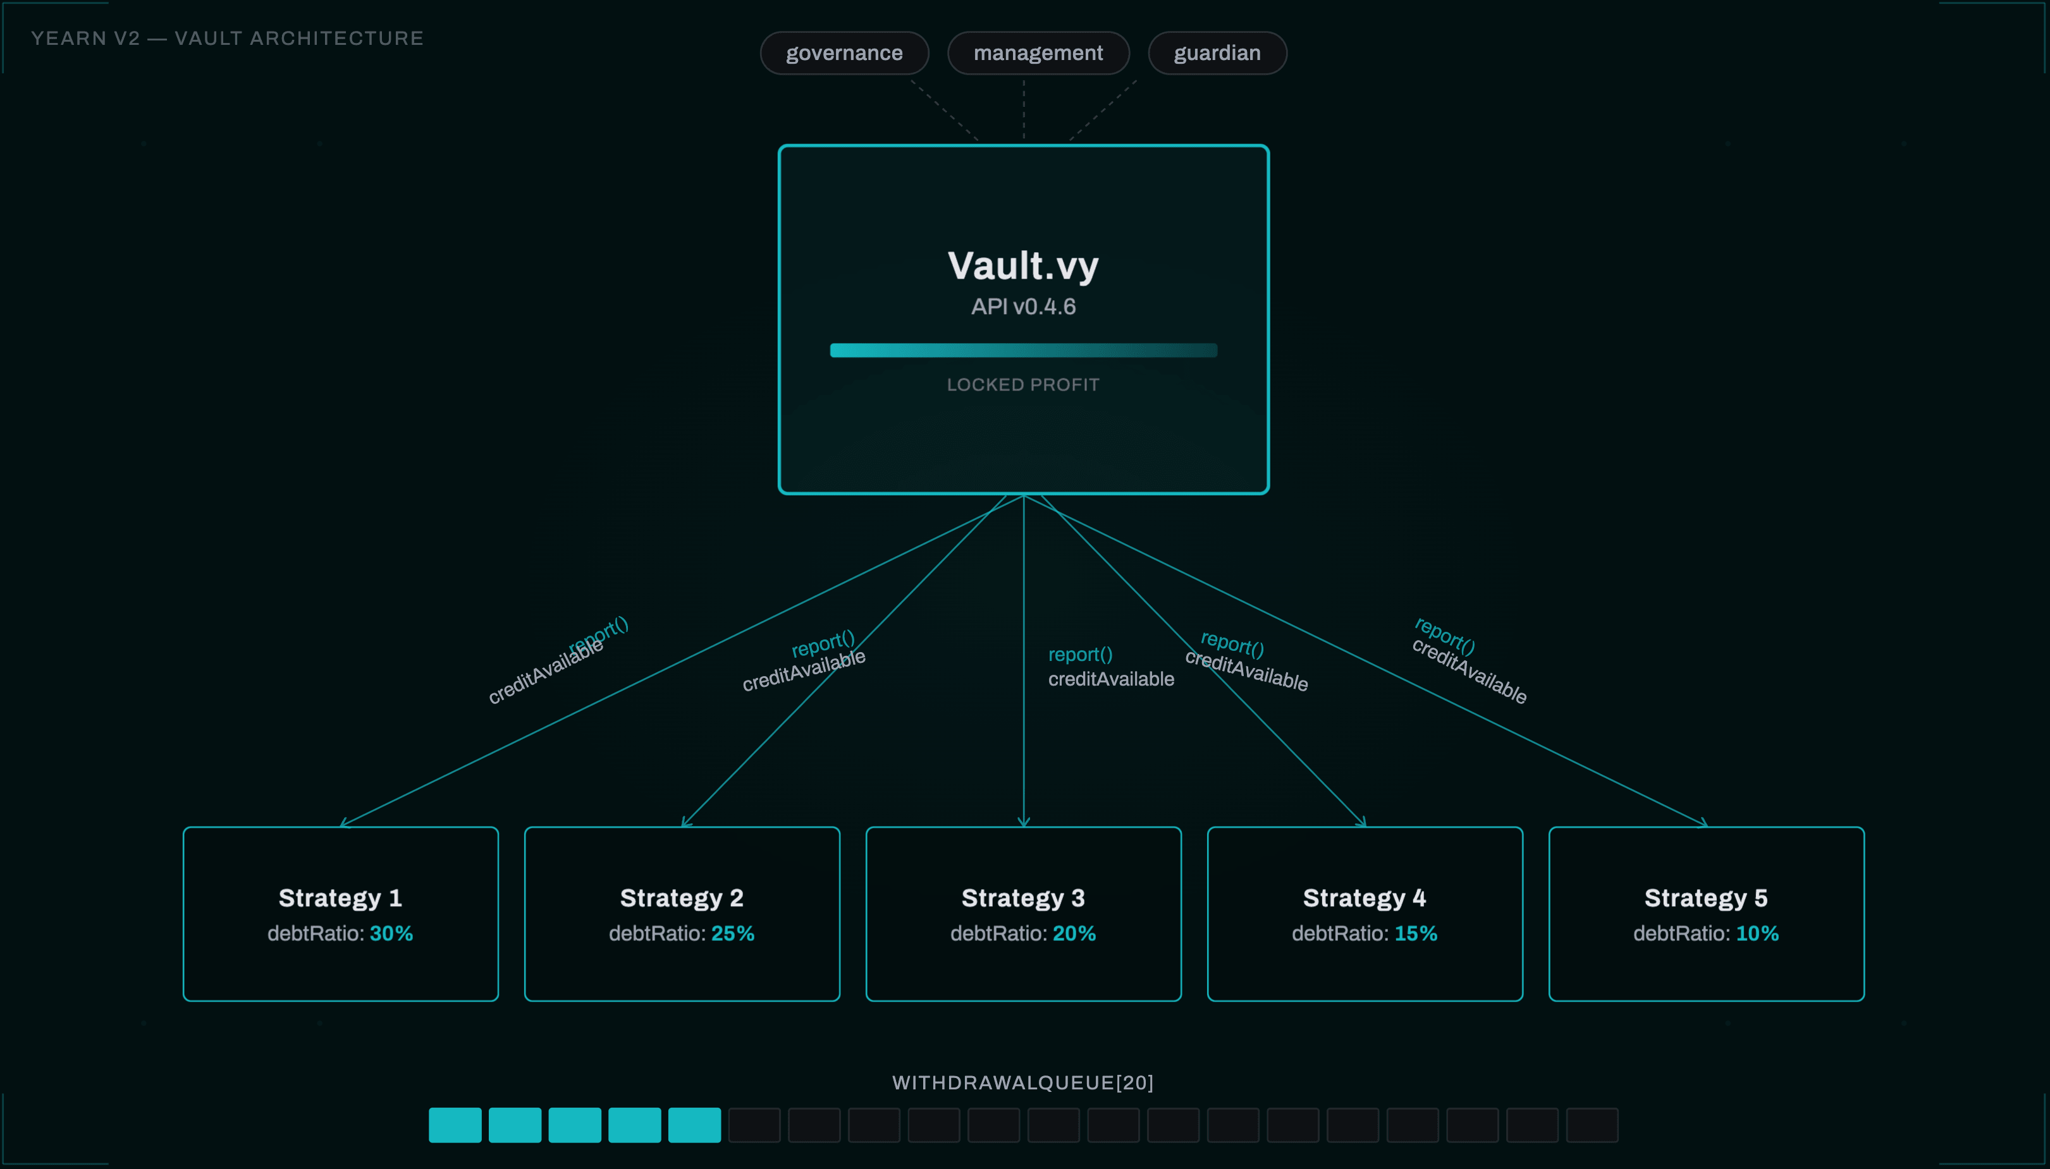Screen dimensions: 2050x1169
Task: Click the first empty withdrawal queue slot
Action: [754, 1125]
